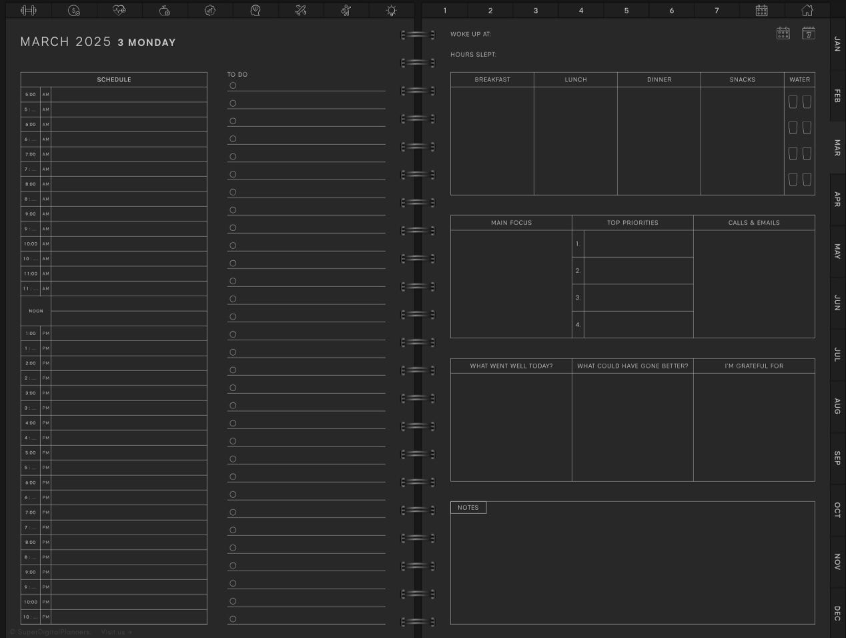Check the first To Do circle

[233, 85]
